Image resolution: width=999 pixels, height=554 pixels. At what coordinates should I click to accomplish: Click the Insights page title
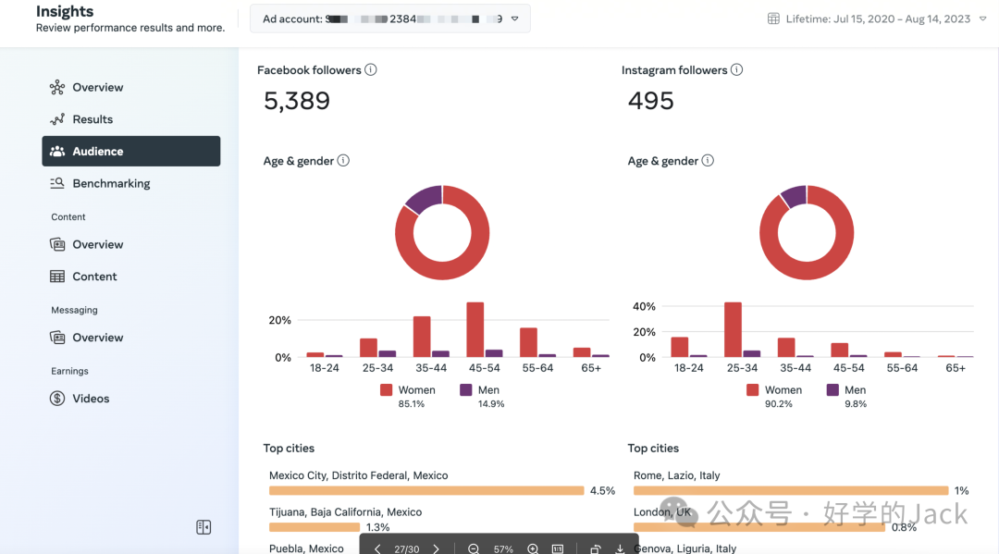coord(65,11)
